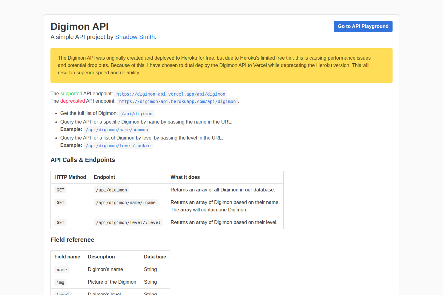Follow the Heroku's limited free tier link
Screen dimensions: 443x295
[x=266, y=58]
